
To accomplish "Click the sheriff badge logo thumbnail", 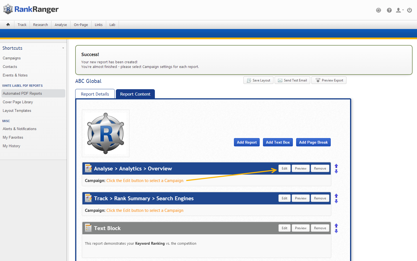I will (x=106, y=133).
